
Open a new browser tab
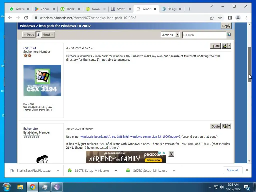pyautogui.click(x=189, y=9)
